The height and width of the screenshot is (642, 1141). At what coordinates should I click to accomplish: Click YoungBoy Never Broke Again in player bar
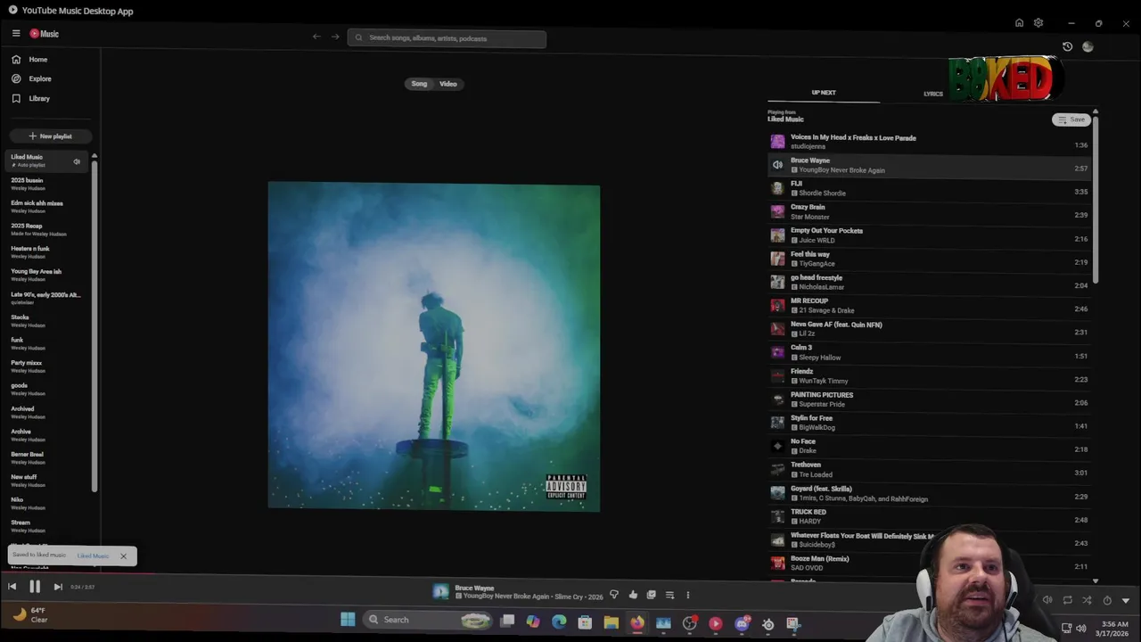[x=506, y=597]
